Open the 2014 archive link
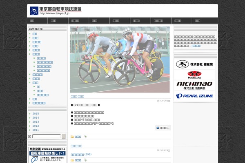The width and height of the screenshot is (245, 163). [36, 118]
